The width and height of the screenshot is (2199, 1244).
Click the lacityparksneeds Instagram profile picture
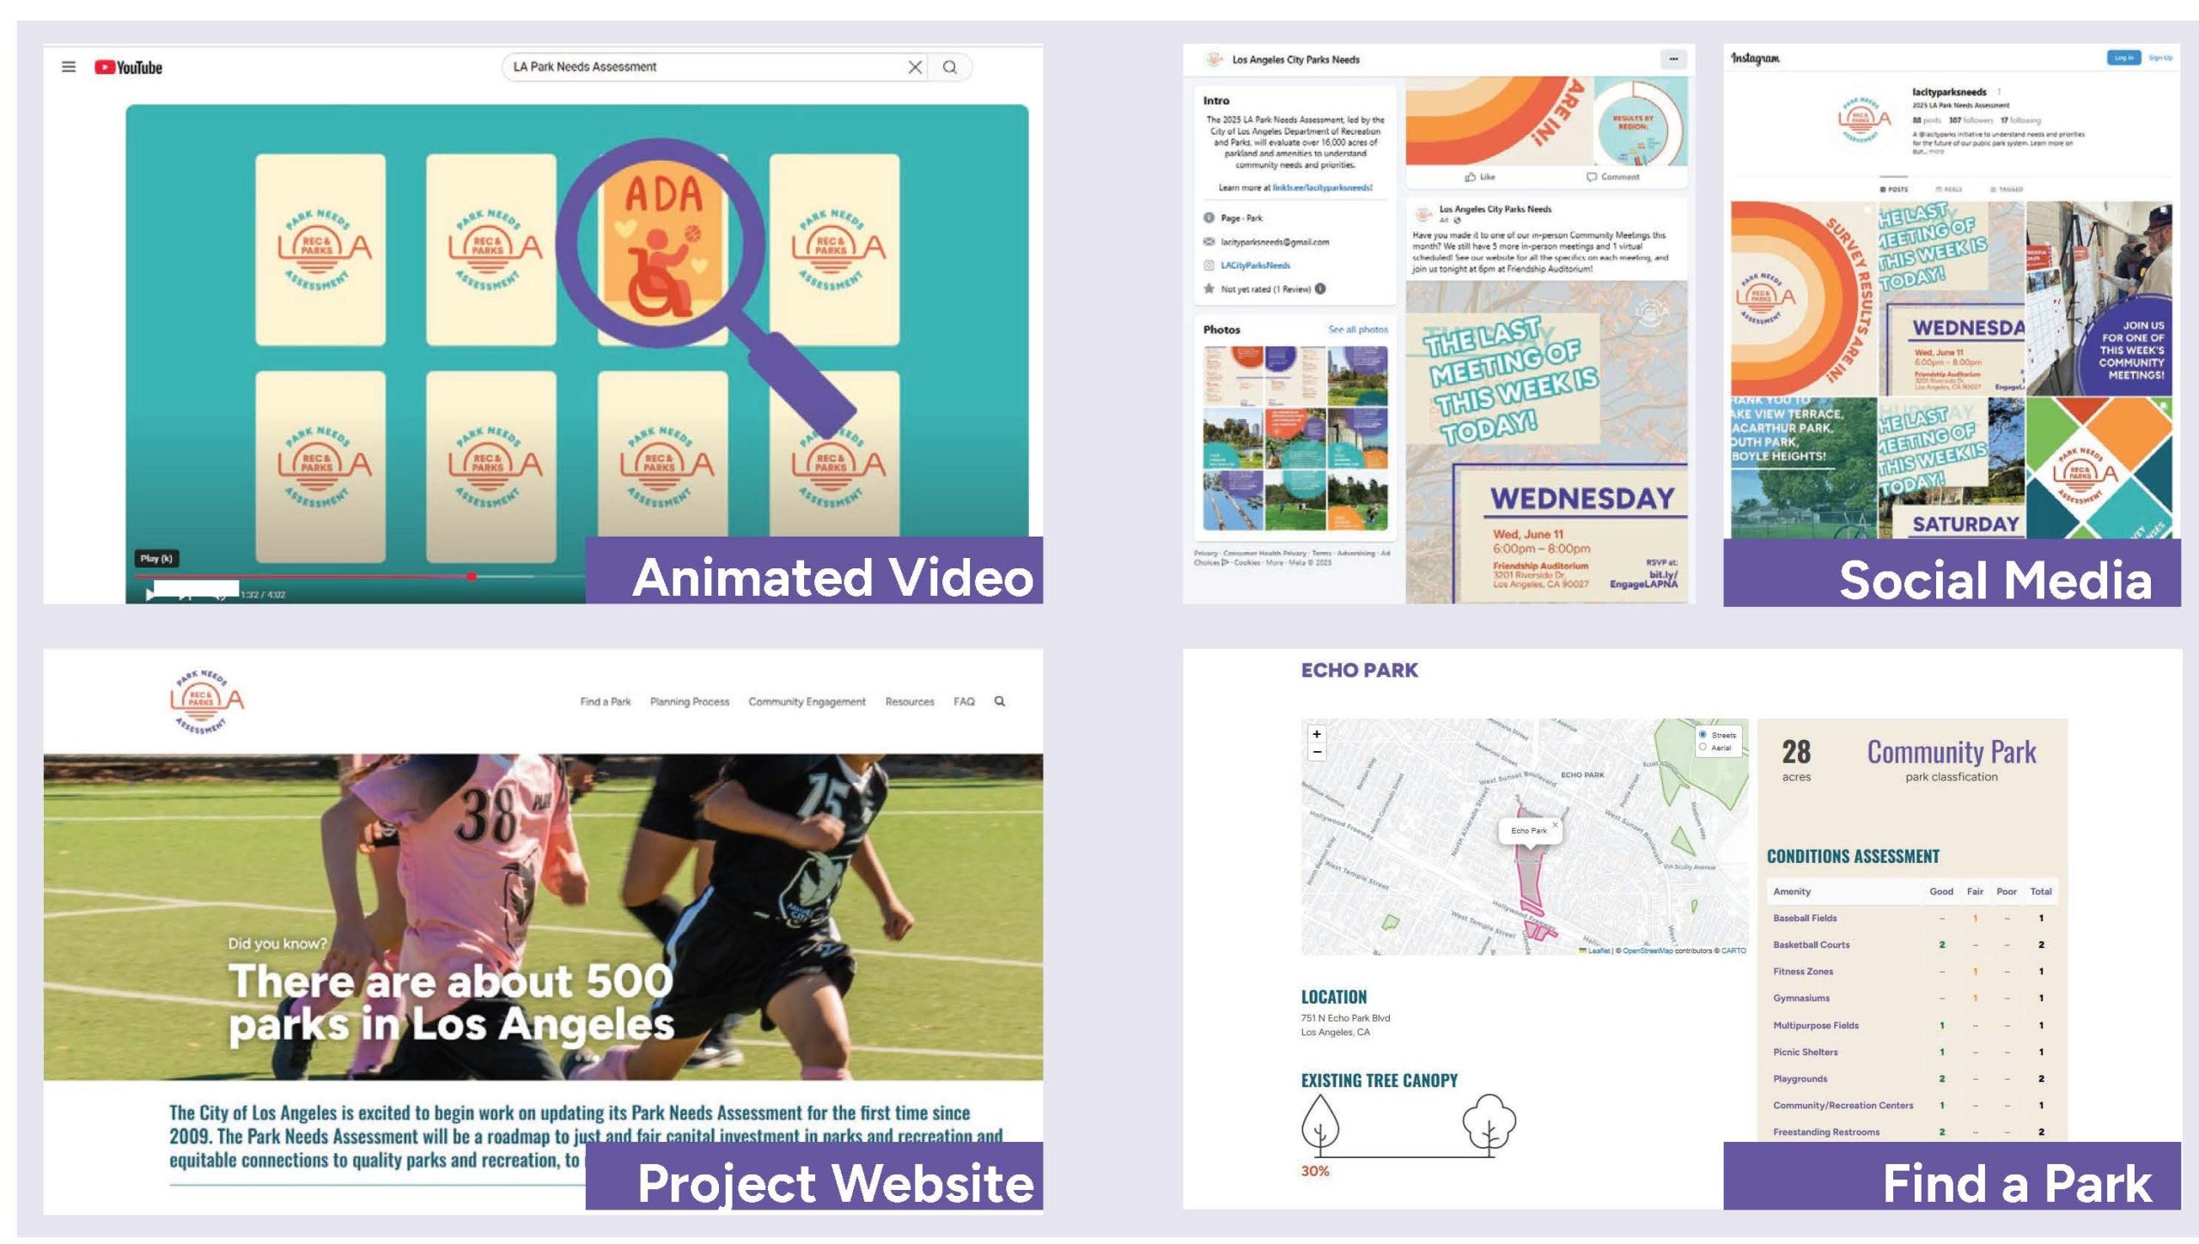click(1864, 120)
